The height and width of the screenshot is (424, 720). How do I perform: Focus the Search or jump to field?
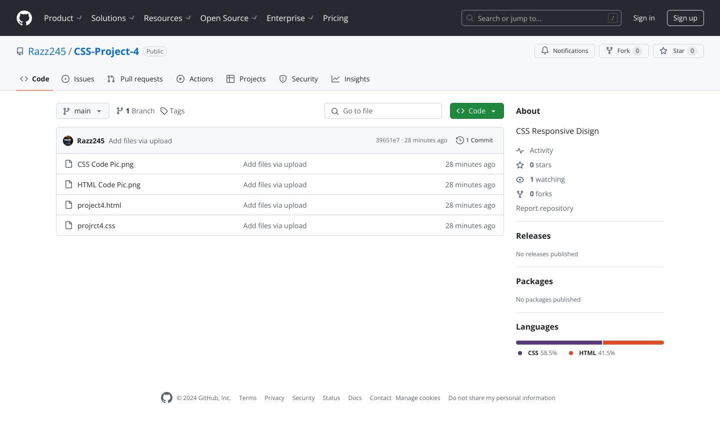pos(541,18)
